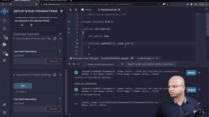Jump to update function definition arrow icon

click(x=132, y=58)
